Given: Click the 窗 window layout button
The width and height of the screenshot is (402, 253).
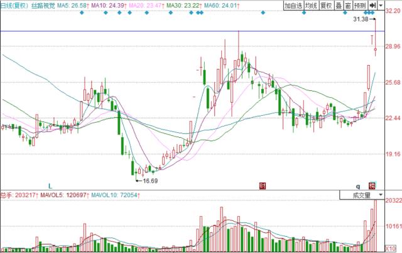Looking at the screenshot, I should (347, 6).
